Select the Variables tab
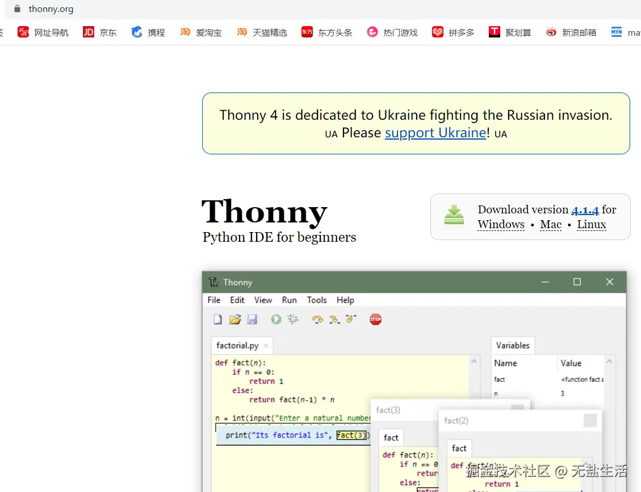This screenshot has width=641, height=492. point(512,345)
